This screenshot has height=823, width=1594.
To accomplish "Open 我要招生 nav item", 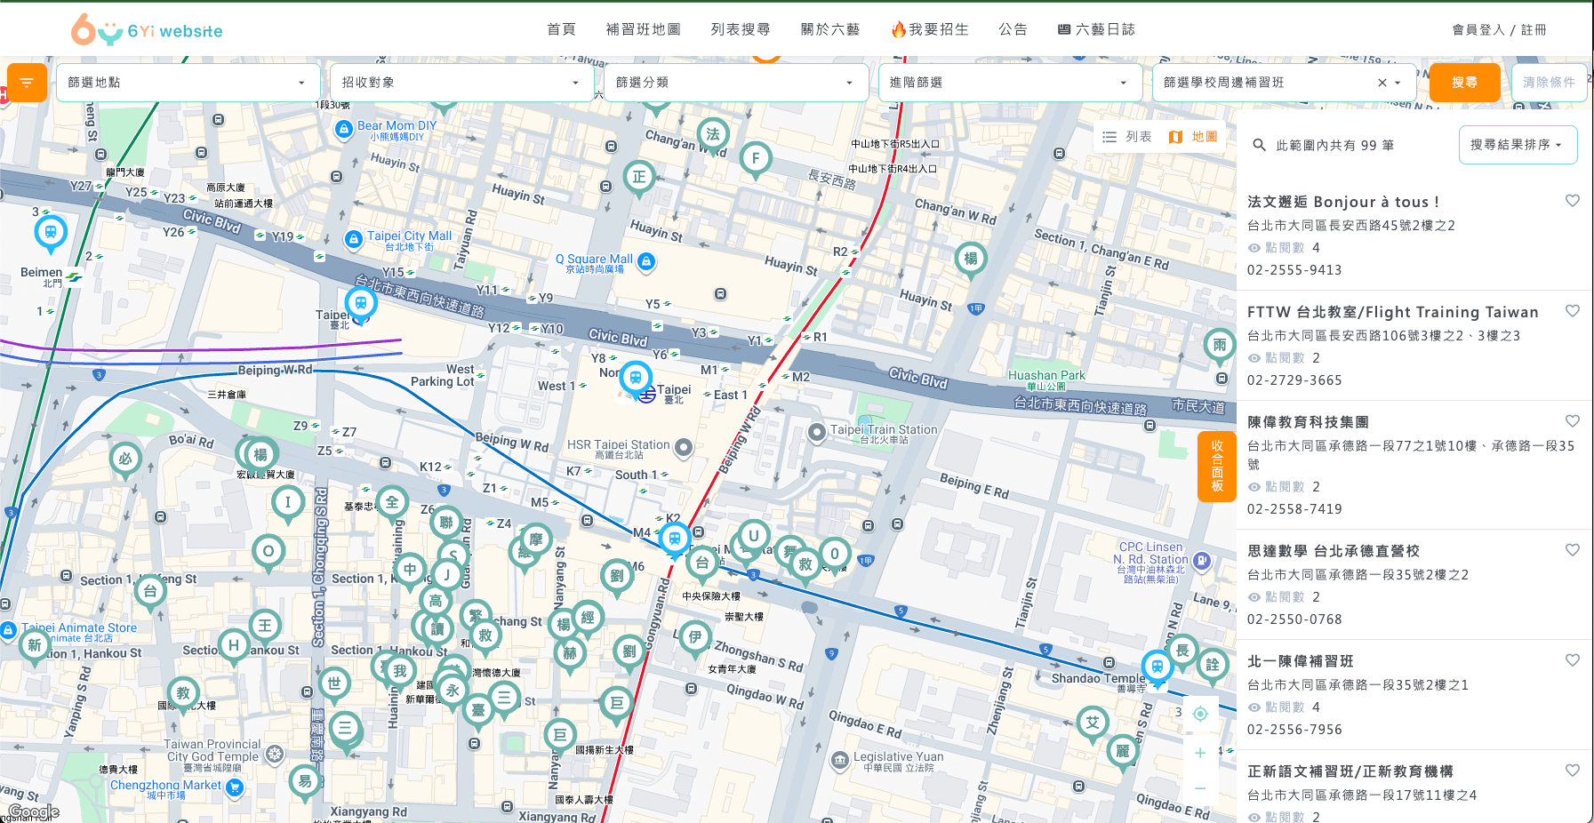I will [930, 29].
